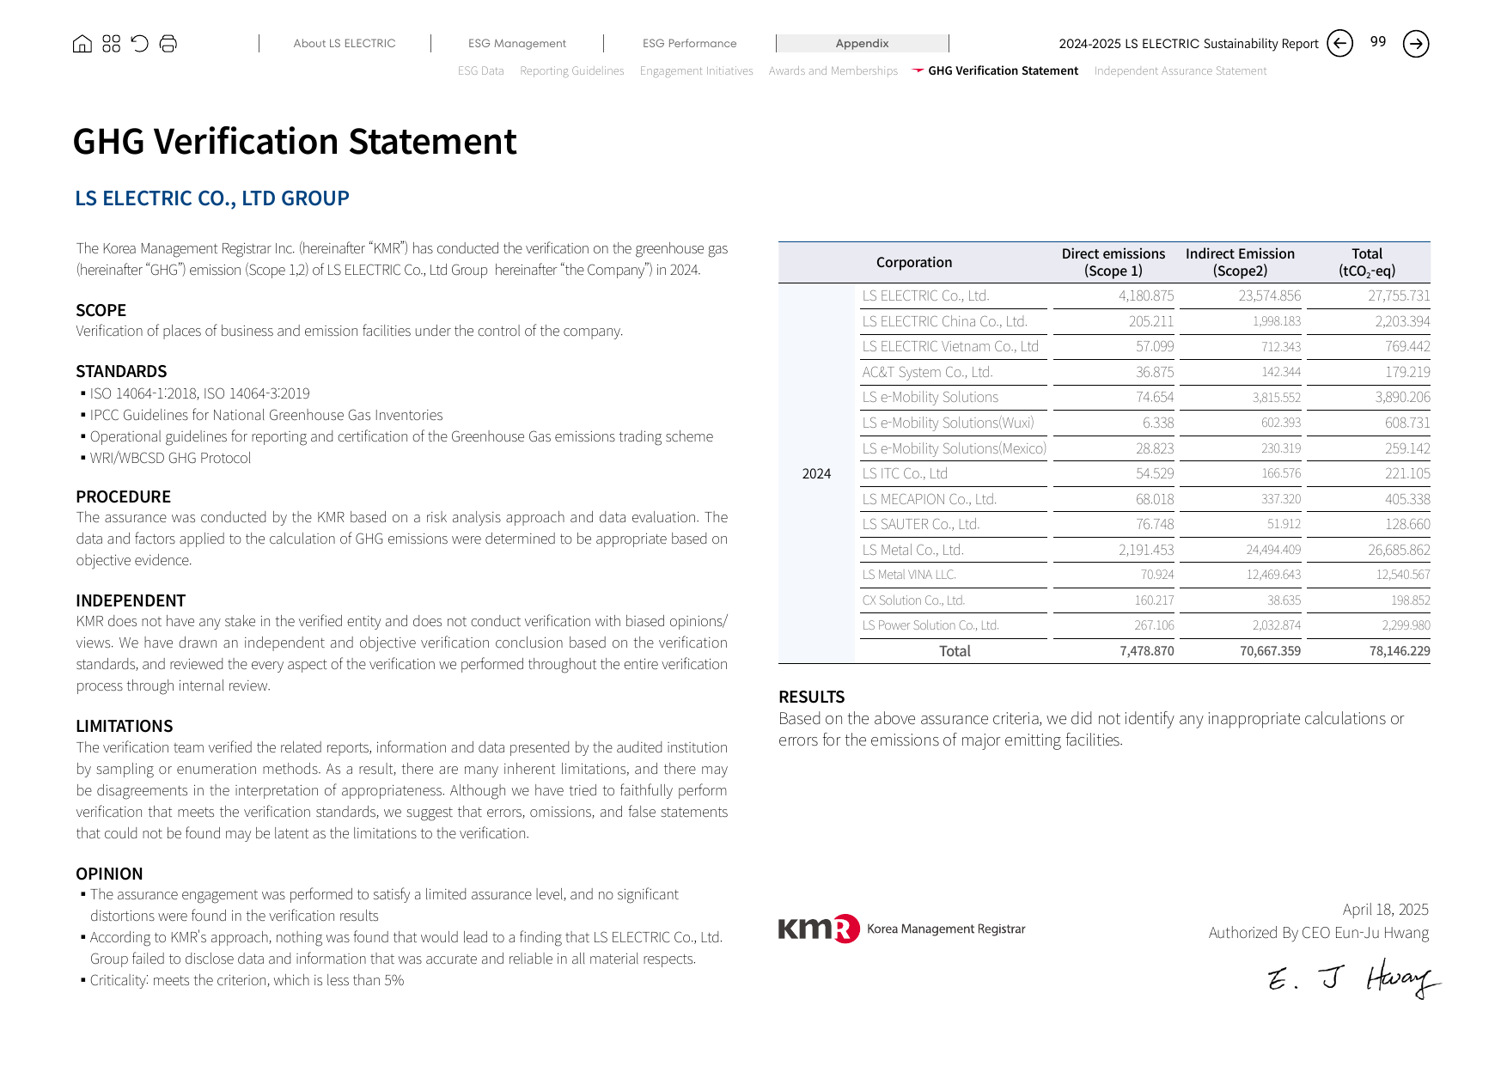Viewport: 1507px width, 1066px height.
Task: Select GHG Verification Statement link
Action: pos(1003,70)
